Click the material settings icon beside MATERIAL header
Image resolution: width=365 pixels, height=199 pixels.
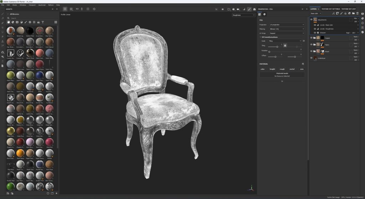pos(303,64)
